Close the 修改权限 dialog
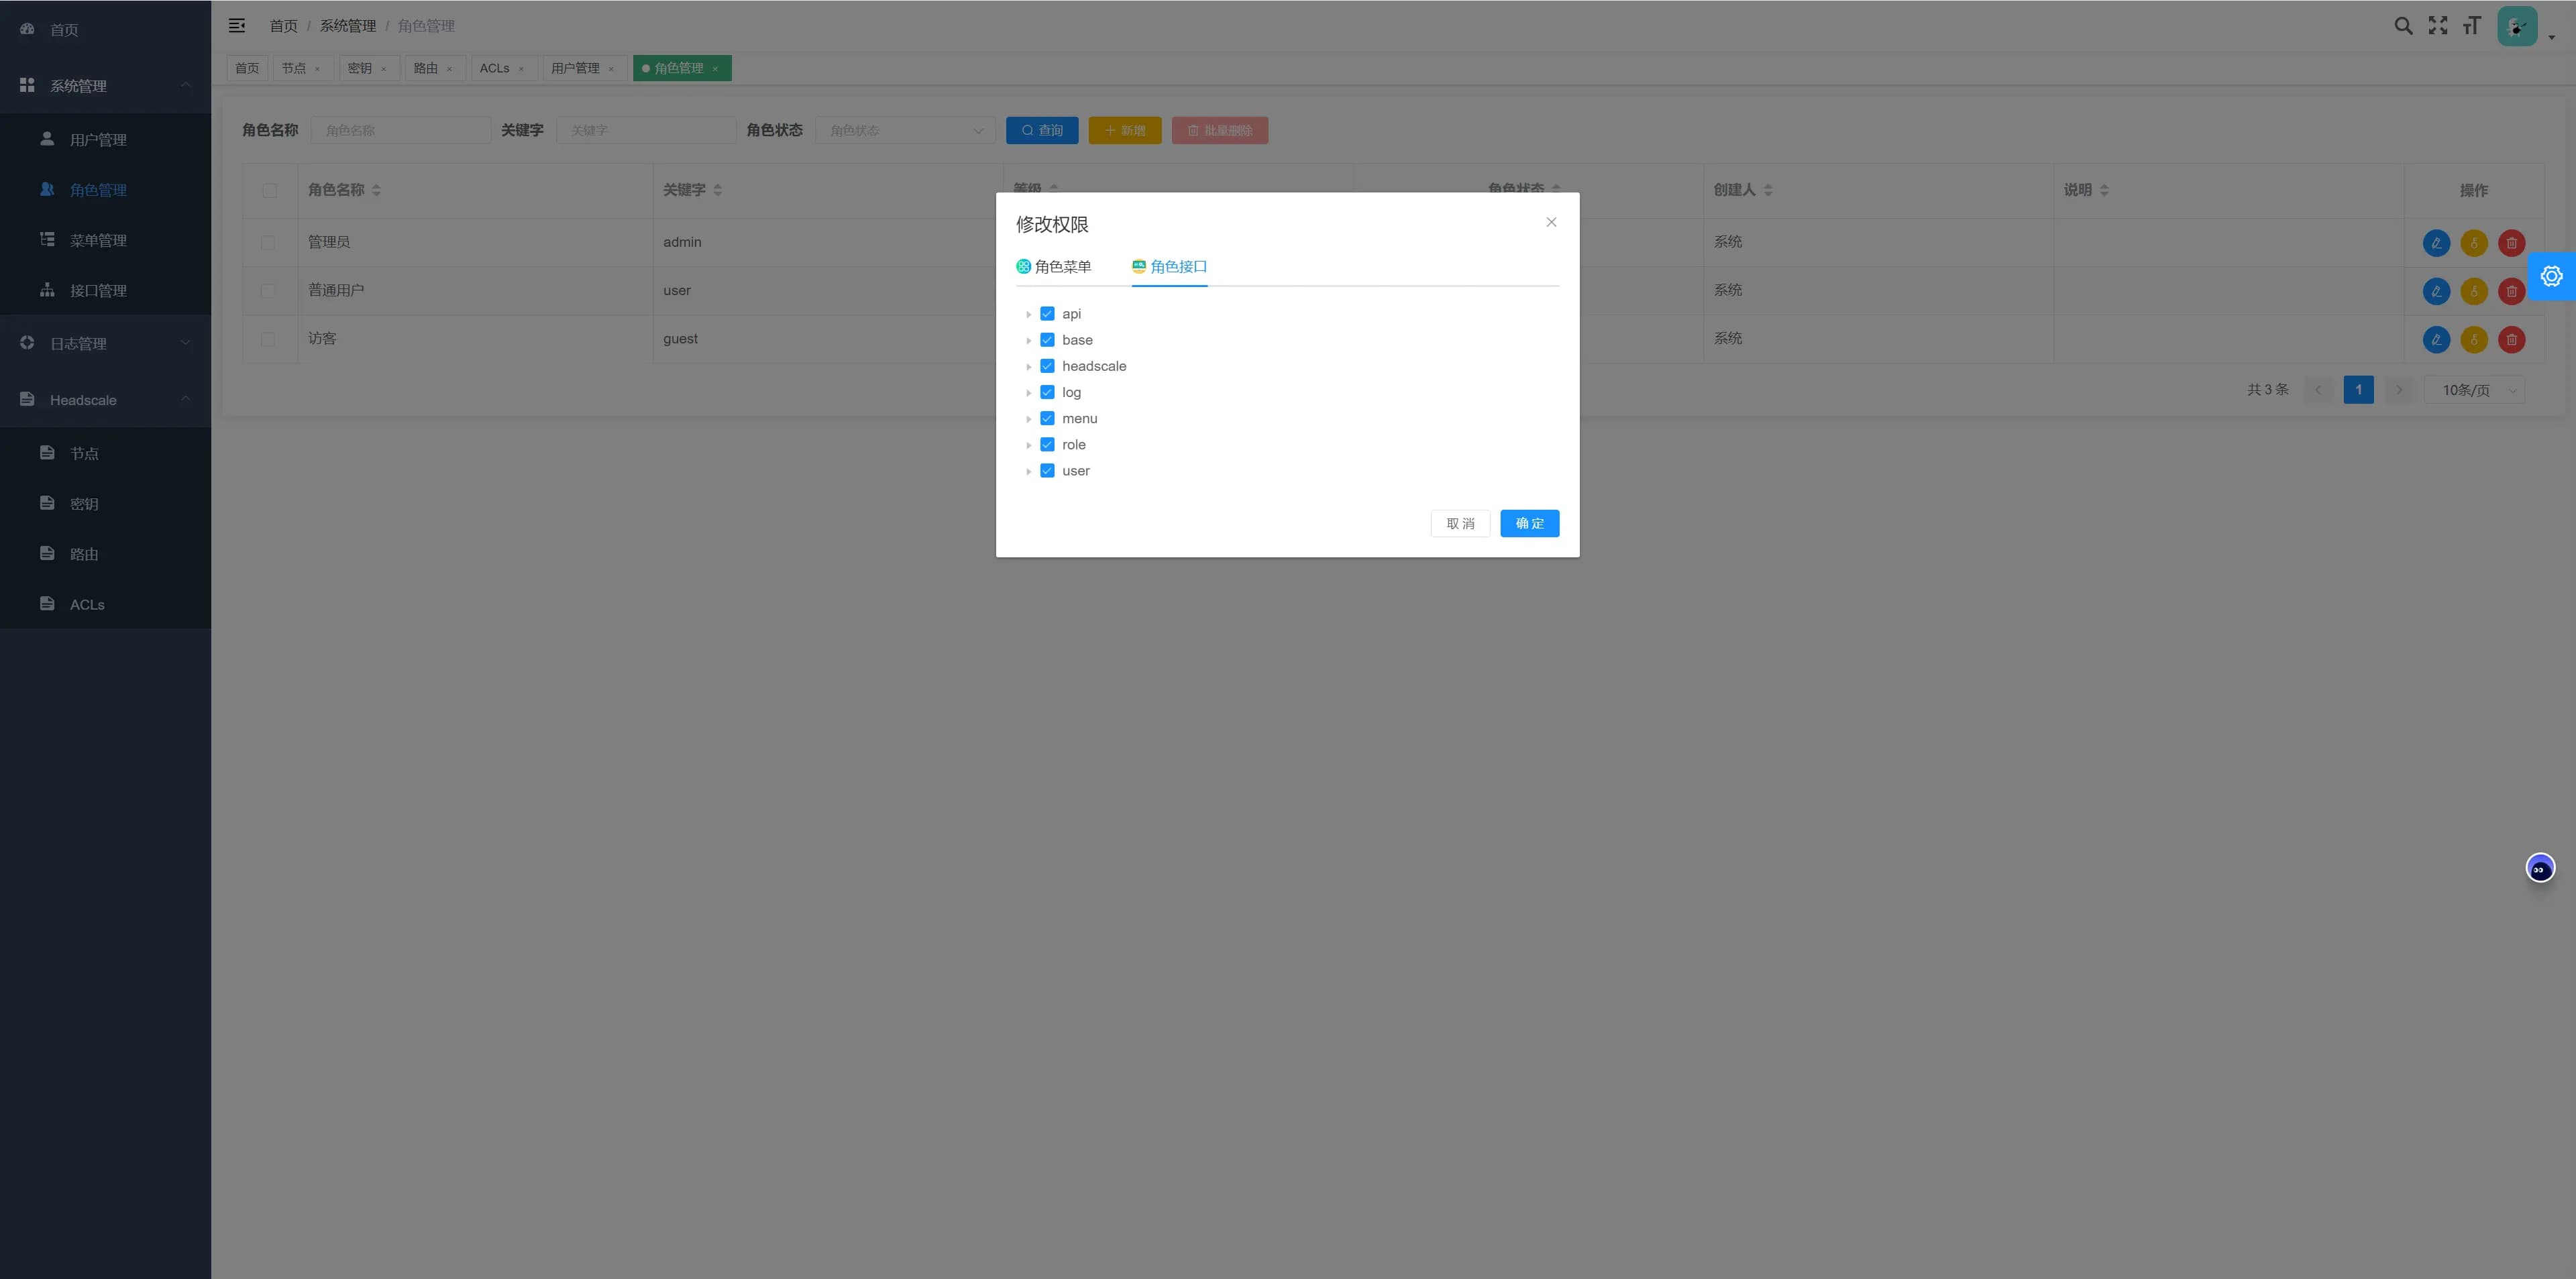The height and width of the screenshot is (1279, 2576). (1551, 222)
